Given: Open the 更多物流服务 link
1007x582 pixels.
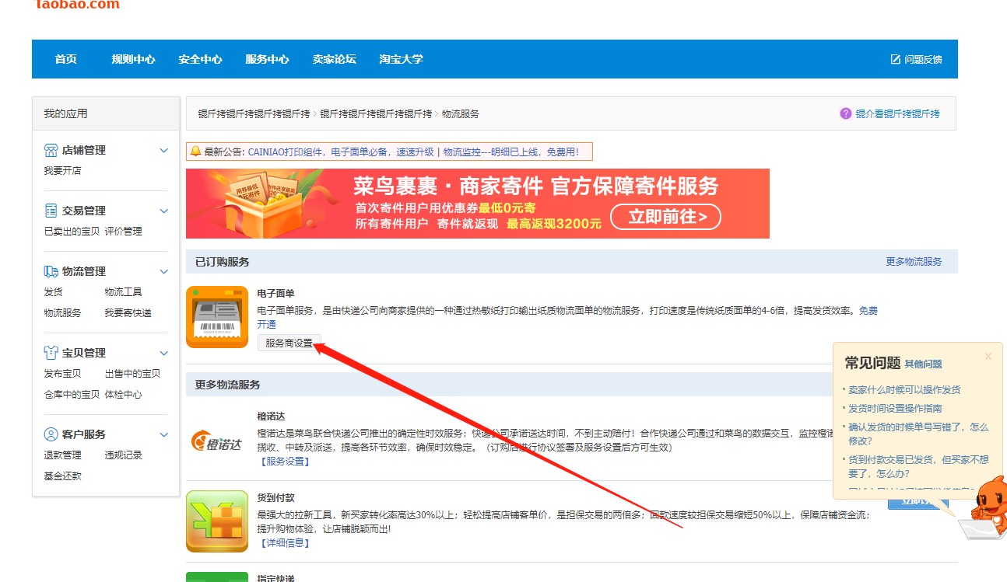Looking at the screenshot, I should (914, 262).
